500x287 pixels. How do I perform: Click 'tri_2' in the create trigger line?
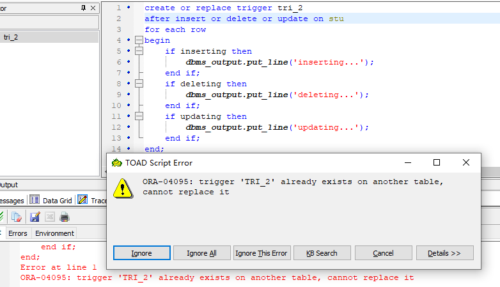(x=290, y=8)
